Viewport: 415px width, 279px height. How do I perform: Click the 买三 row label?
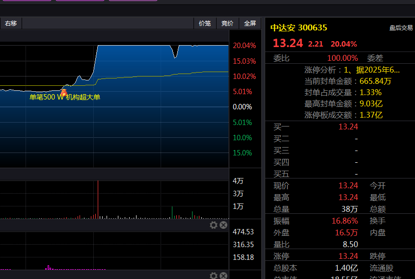click(x=281, y=151)
